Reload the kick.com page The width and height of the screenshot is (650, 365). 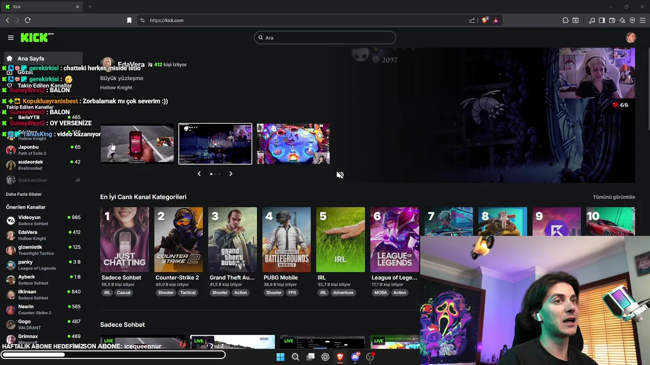point(27,20)
